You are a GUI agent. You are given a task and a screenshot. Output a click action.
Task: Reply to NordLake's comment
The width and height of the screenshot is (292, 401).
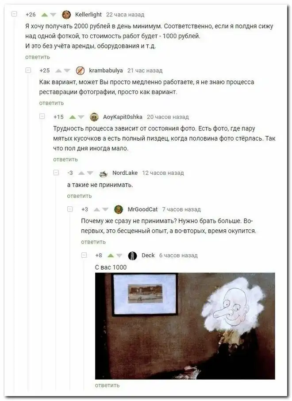click(x=79, y=196)
